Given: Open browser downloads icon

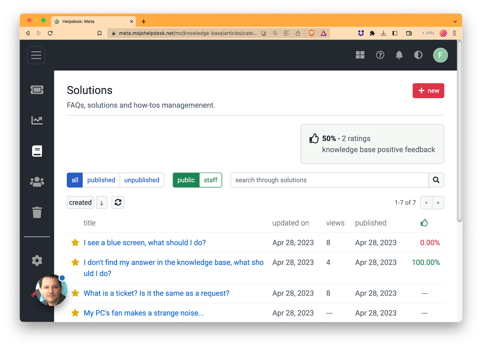Looking at the screenshot, I should click(383, 33).
